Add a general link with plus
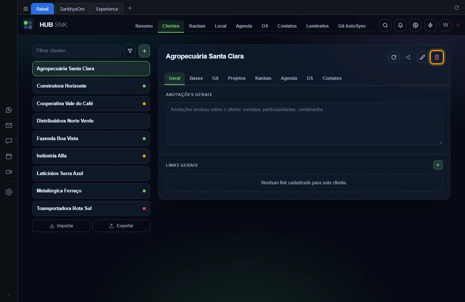465x302 pixels. (x=438, y=165)
